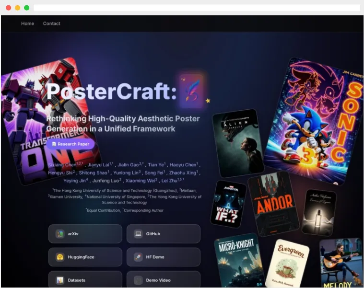The image size is (364, 288).
Task: Click the browser address bar
Action: tap(197, 8)
